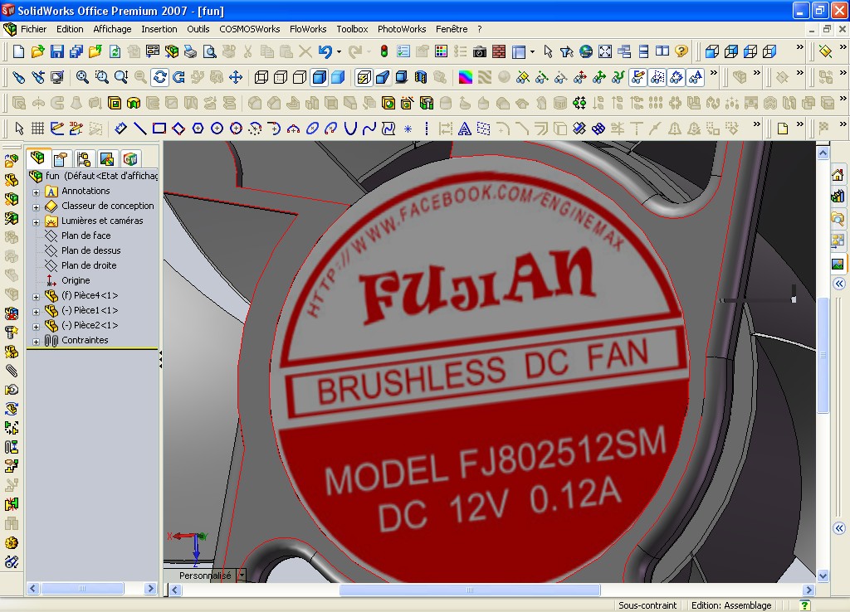The height and width of the screenshot is (612, 850).
Task: Select the Zoom to Fit tool
Action: [82, 77]
